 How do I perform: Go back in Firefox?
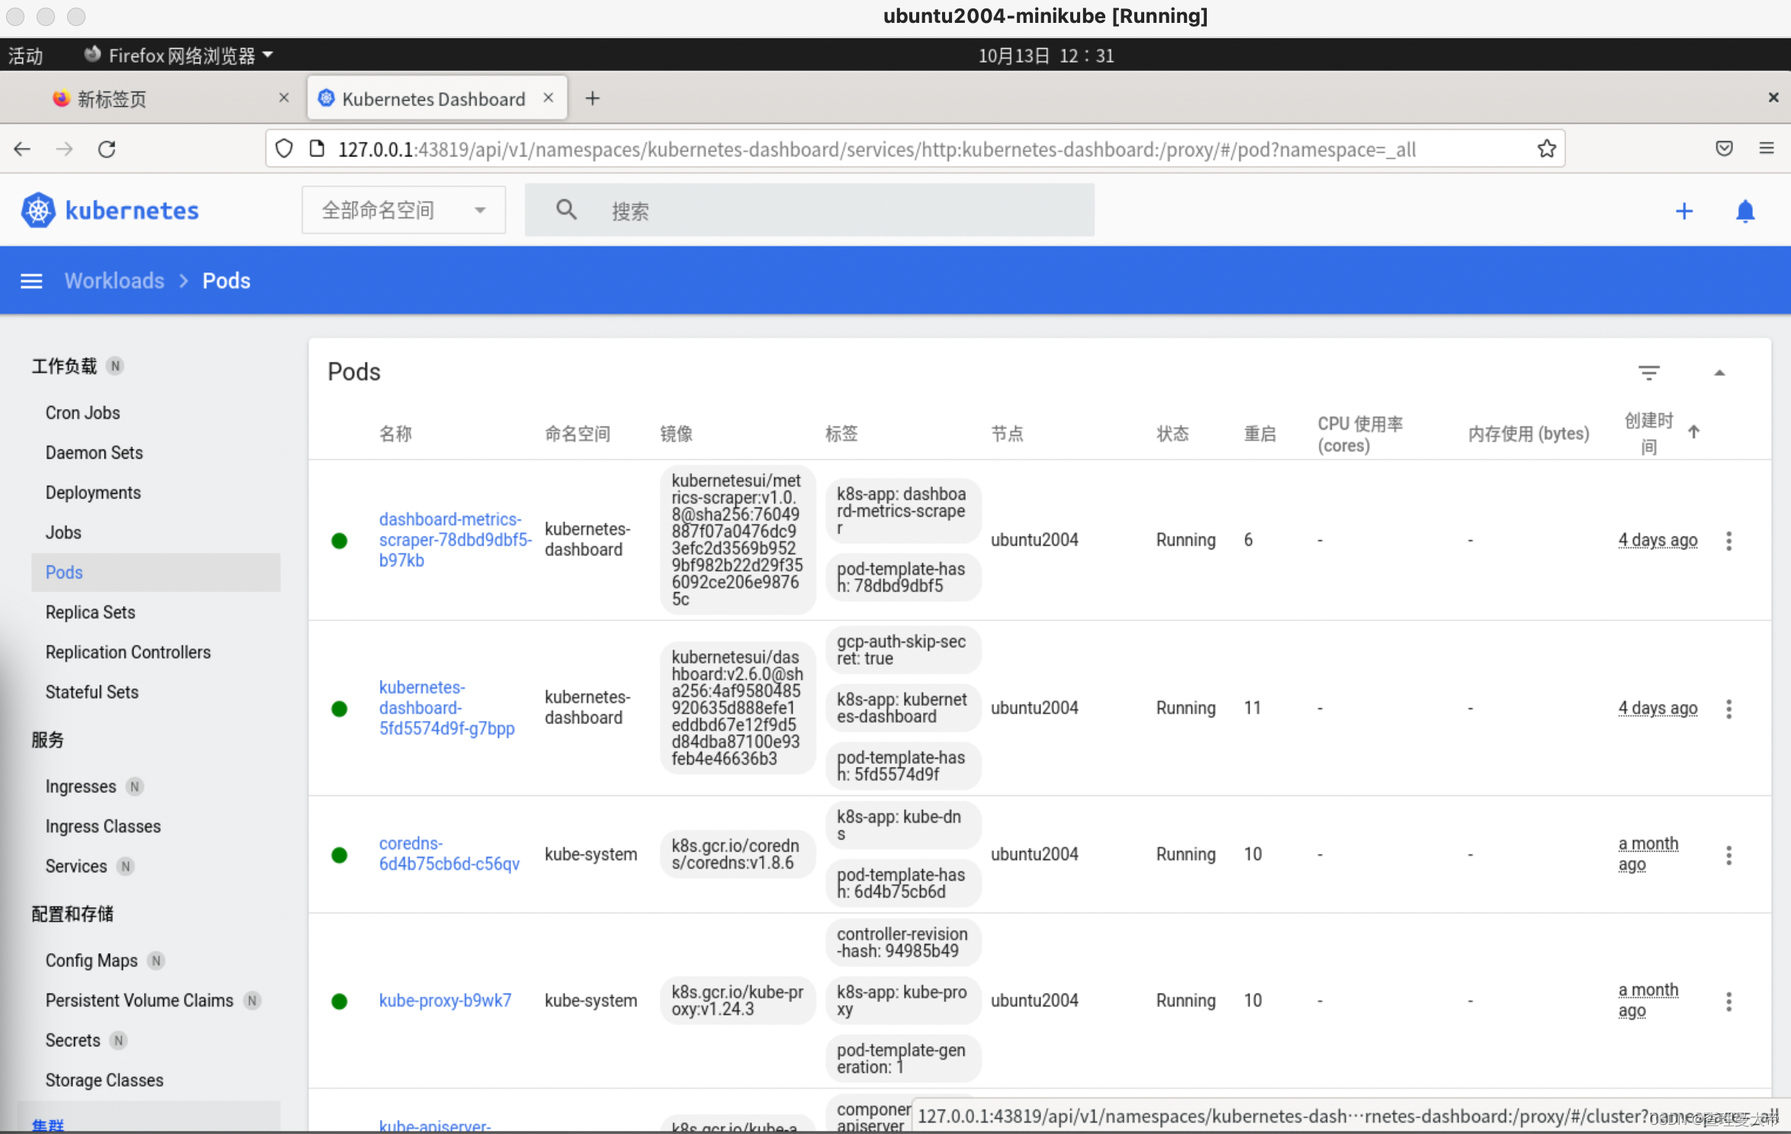click(22, 149)
